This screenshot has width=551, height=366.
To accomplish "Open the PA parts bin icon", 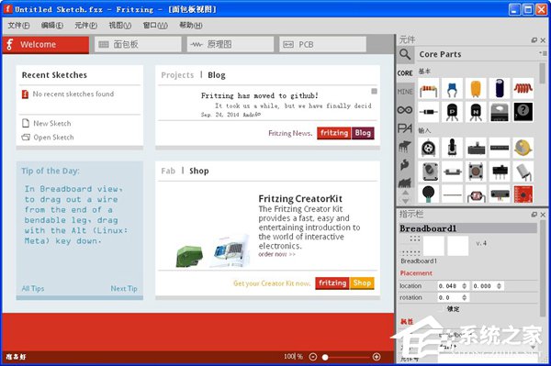I will coord(405,128).
